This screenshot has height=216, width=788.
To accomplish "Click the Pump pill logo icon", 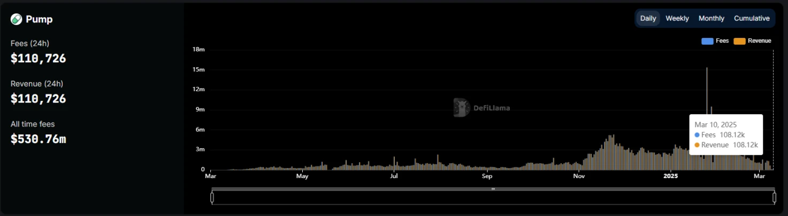I will tap(17, 19).
